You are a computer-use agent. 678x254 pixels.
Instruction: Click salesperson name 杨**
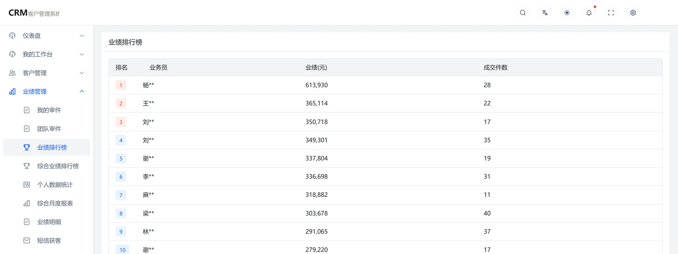click(148, 85)
